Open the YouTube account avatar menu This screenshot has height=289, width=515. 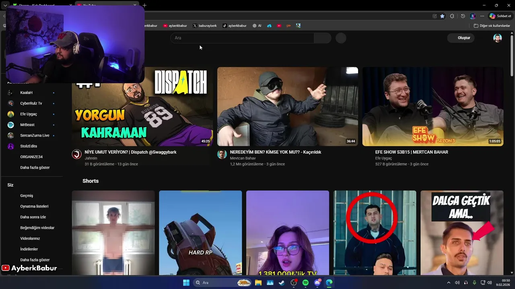(498, 38)
